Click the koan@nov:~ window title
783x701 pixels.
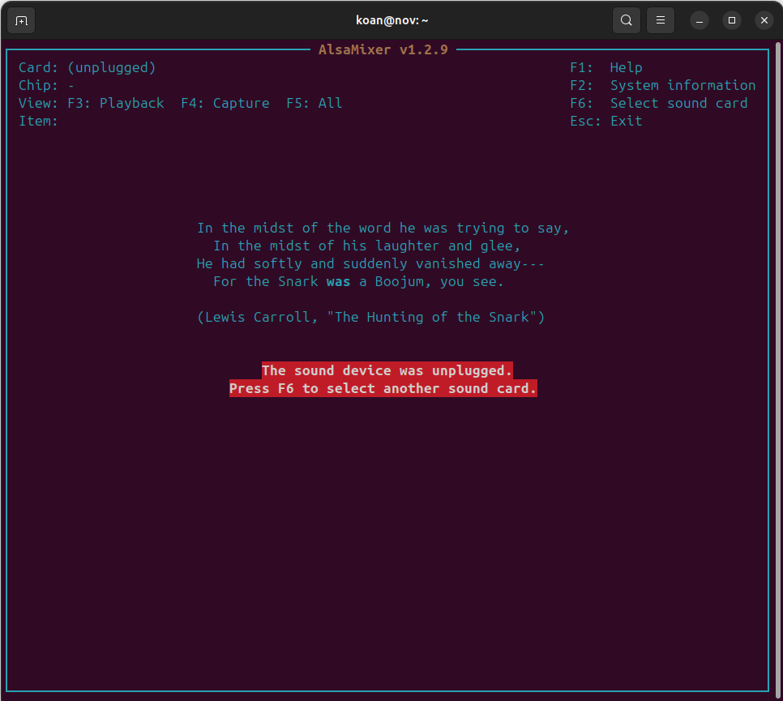[392, 20]
